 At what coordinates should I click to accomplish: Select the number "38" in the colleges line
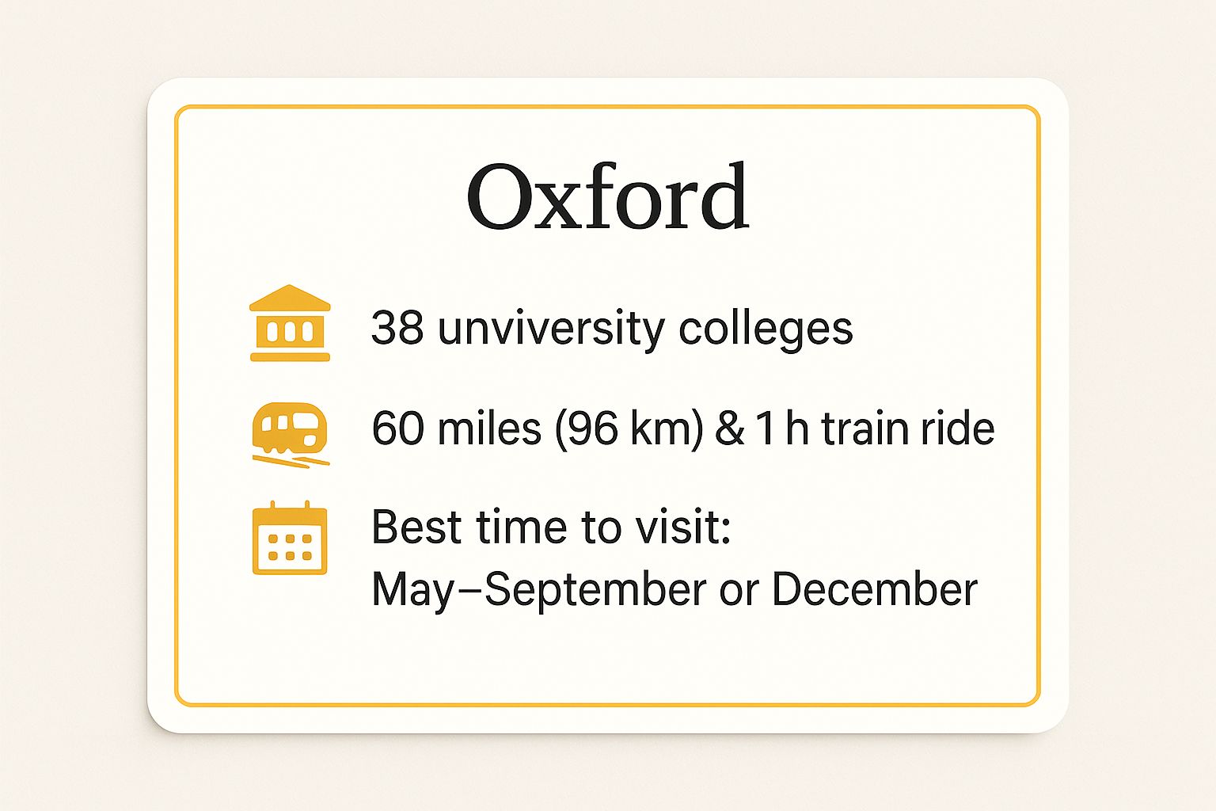click(x=397, y=327)
